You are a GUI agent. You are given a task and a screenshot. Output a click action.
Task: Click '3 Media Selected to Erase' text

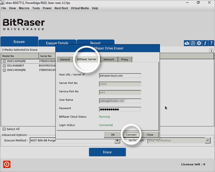tap(19, 50)
